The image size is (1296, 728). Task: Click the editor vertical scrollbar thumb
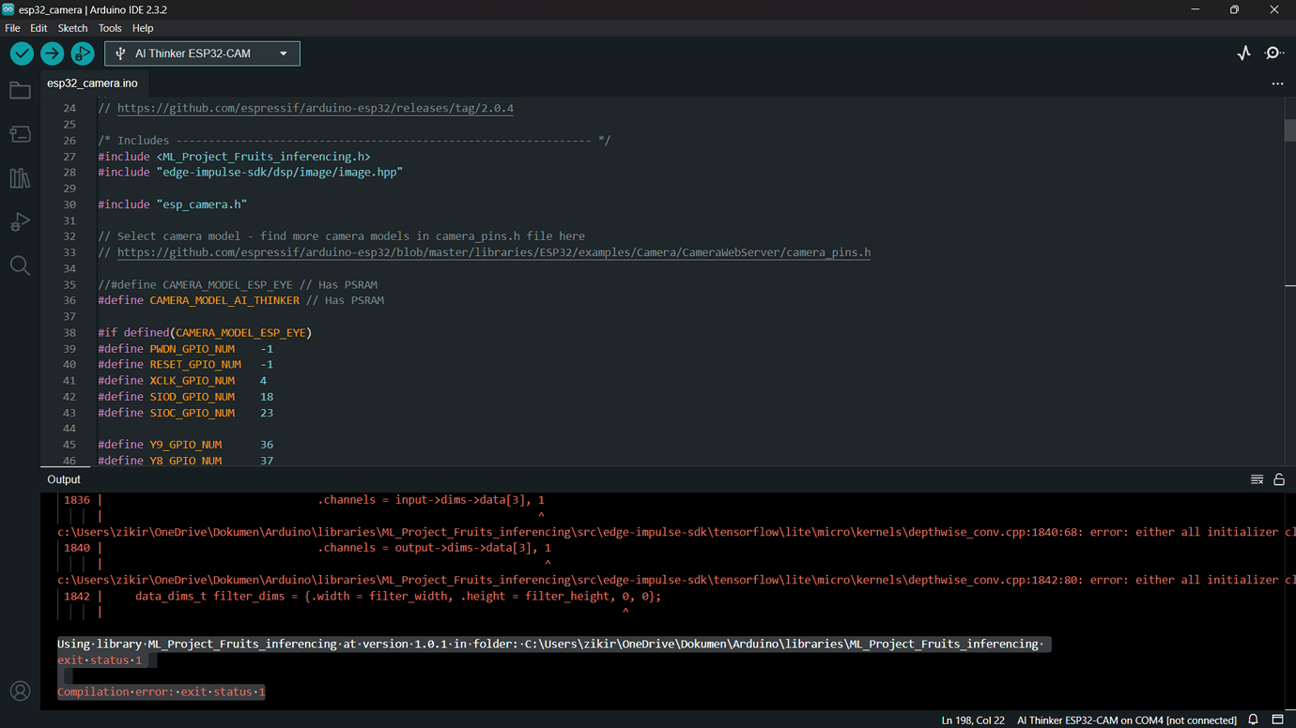[x=1289, y=130]
